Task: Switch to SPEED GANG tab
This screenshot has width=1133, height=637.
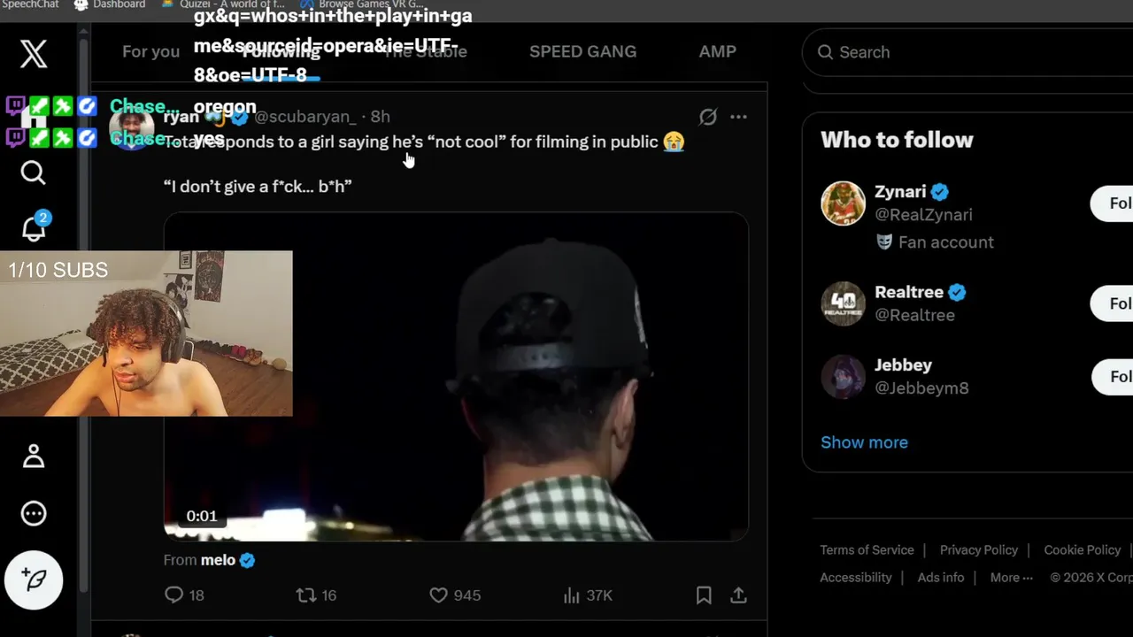Action: coord(582,51)
